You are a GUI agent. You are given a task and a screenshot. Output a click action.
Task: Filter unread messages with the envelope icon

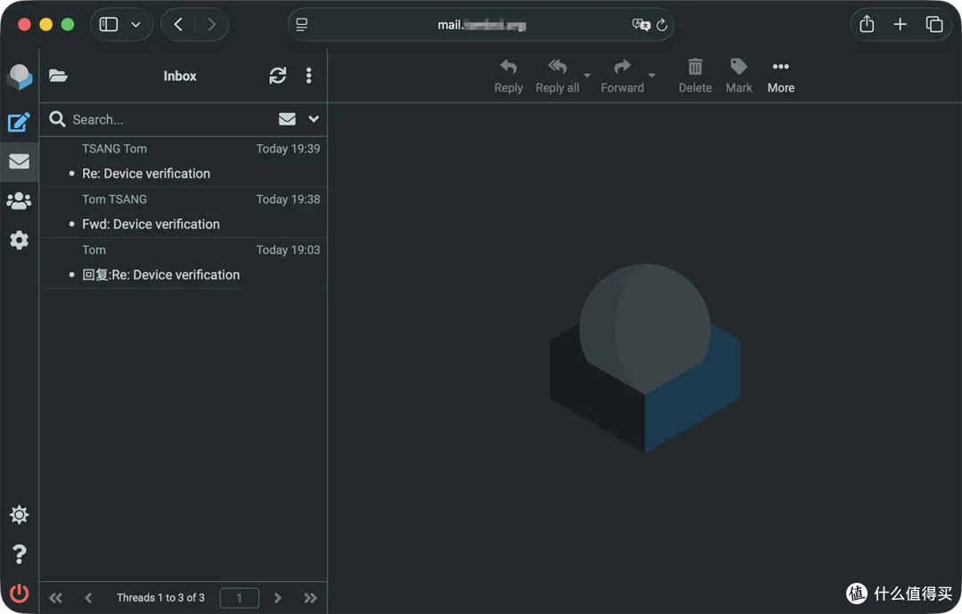point(287,119)
